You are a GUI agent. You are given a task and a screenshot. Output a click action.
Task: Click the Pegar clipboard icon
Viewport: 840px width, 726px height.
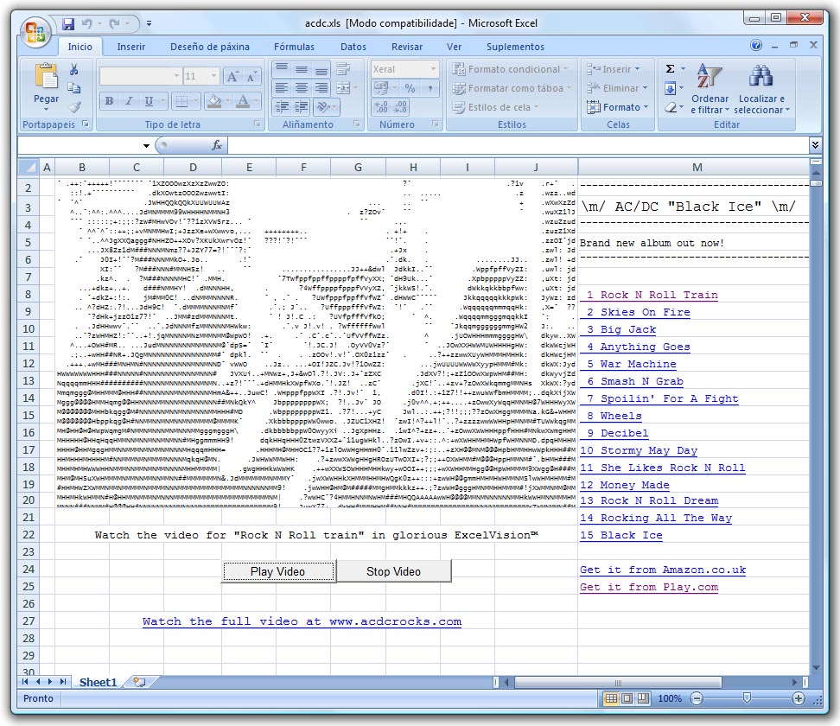(46, 77)
